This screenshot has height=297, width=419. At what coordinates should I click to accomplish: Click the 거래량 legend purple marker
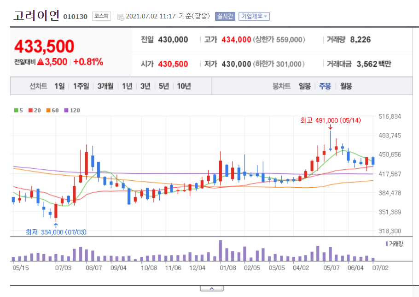(x=387, y=244)
